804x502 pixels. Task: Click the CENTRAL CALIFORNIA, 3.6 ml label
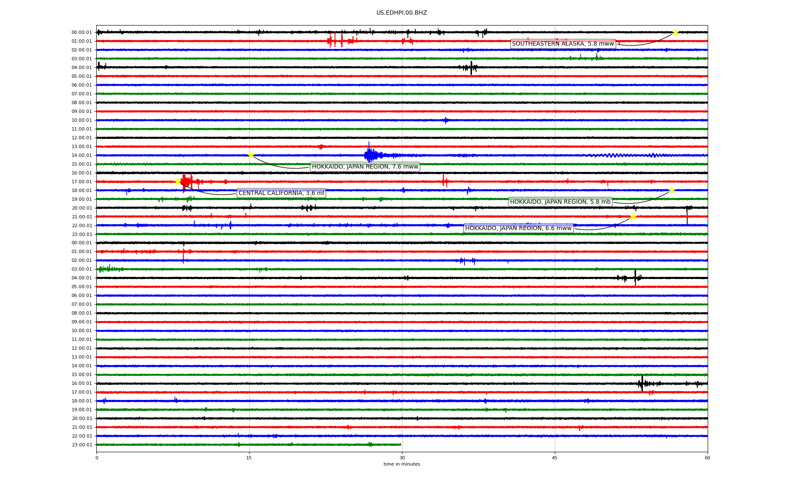pos(281,193)
